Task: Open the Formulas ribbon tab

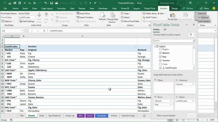Action: 61,8
